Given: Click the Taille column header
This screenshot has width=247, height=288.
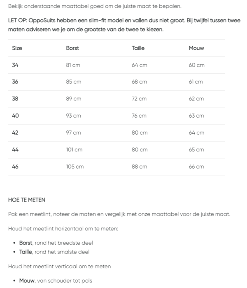Looking at the screenshot, I should (138, 48).
